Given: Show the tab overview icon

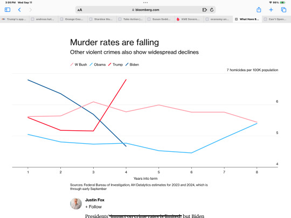Looking at the screenshot, I should click(x=283, y=10).
